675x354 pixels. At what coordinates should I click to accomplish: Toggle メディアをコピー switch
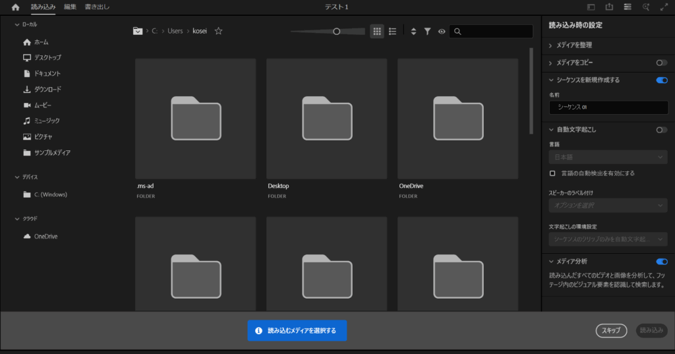tap(662, 63)
